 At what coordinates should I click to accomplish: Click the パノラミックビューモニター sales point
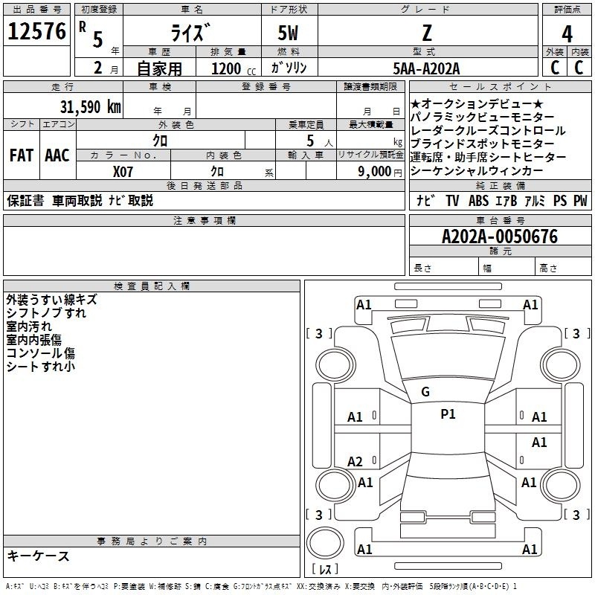pyautogui.click(x=482, y=117)
